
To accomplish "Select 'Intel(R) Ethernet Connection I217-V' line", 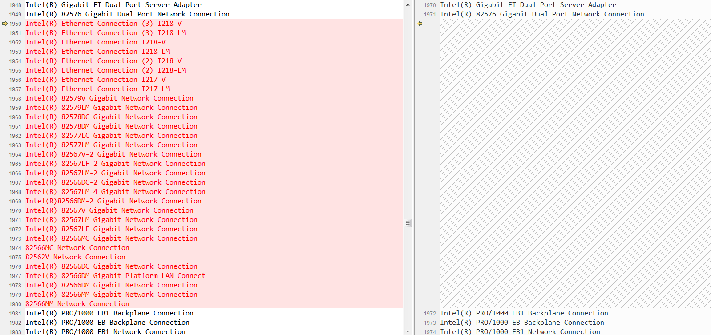I will (95, 80).
